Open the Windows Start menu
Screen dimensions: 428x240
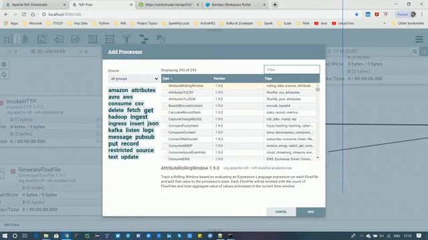[x=5, y=235]
